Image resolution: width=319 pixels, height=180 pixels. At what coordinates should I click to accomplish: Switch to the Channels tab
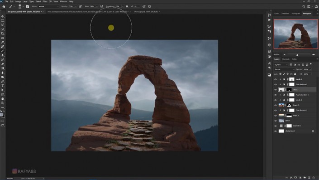286,59
